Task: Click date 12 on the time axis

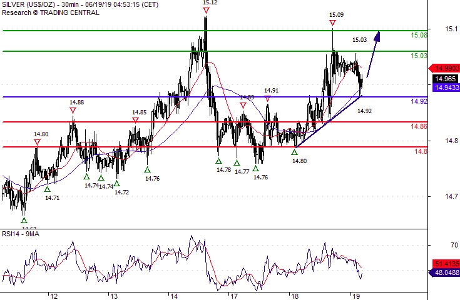Action: pos(54,296)
